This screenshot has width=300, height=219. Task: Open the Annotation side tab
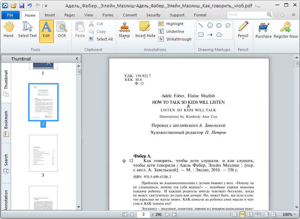tap(6, 197)
